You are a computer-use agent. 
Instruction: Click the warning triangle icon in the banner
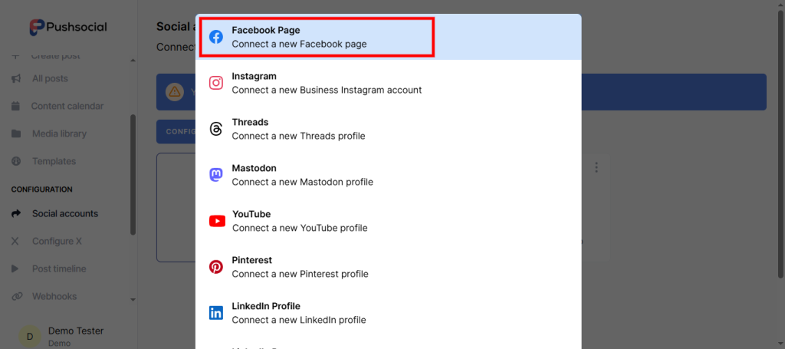coord(174,91)
